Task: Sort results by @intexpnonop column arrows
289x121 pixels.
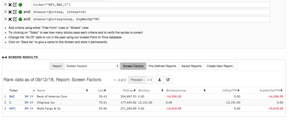Action: point(205,90)
